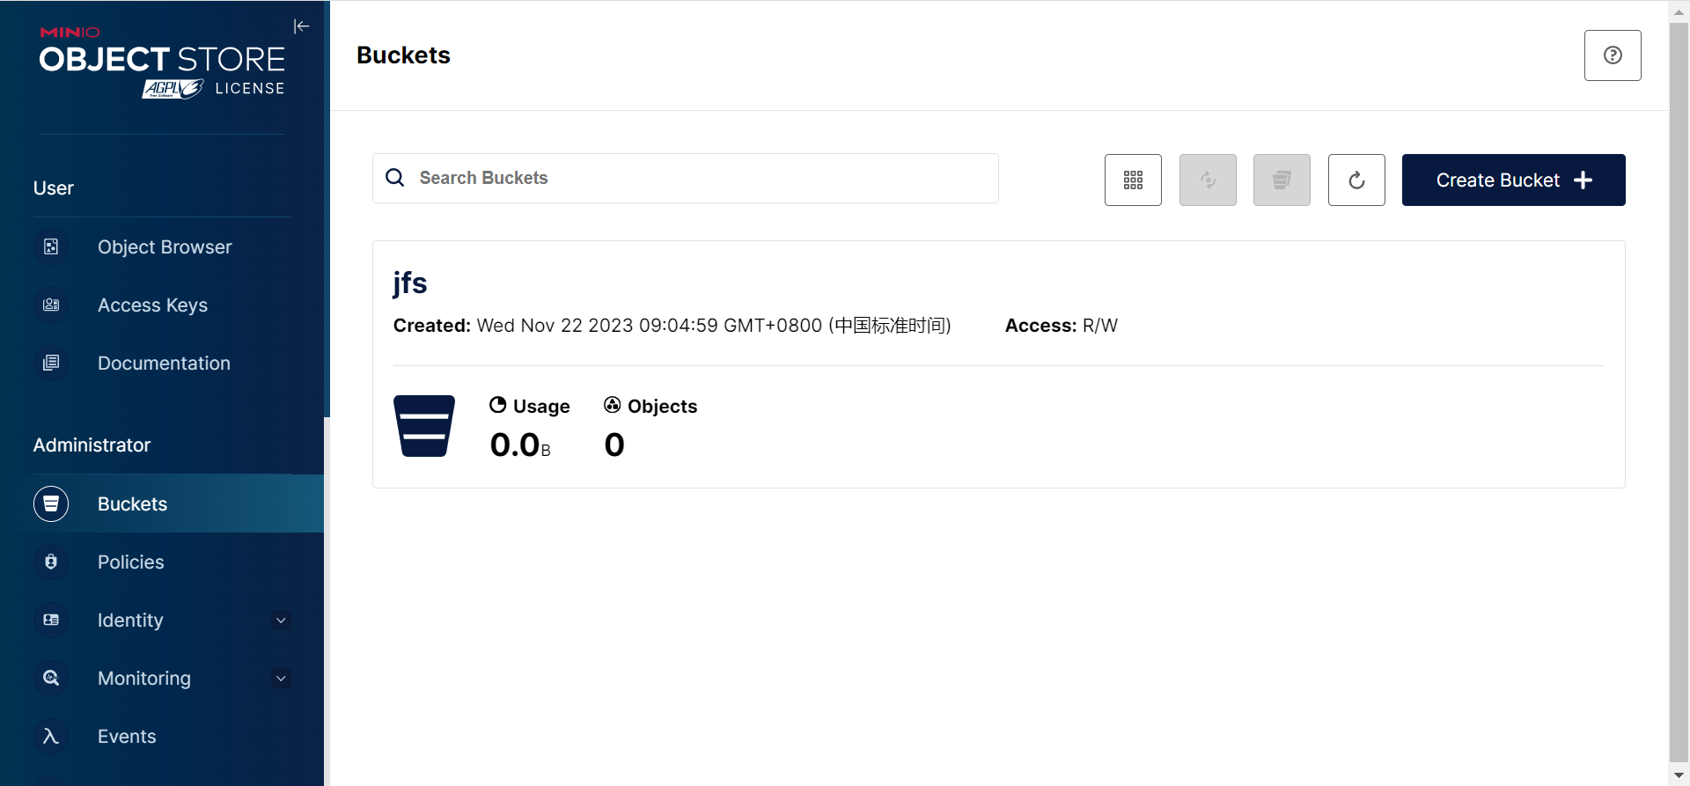Open the jfs bucket name link
The image size is (1690, 786).
410,283
